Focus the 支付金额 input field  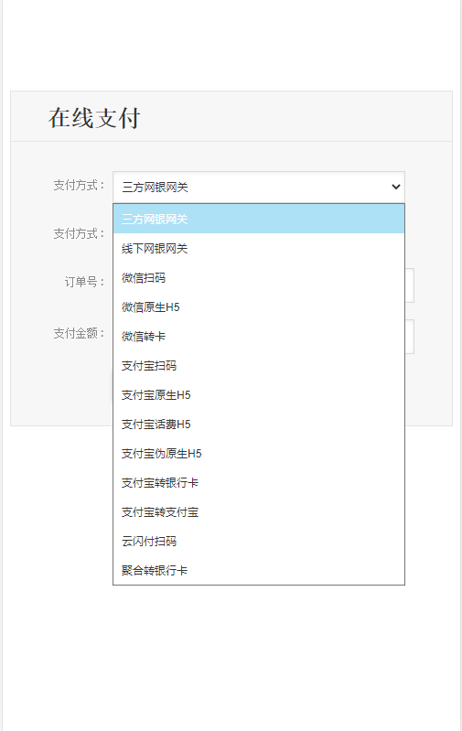[x=409, y=337]
